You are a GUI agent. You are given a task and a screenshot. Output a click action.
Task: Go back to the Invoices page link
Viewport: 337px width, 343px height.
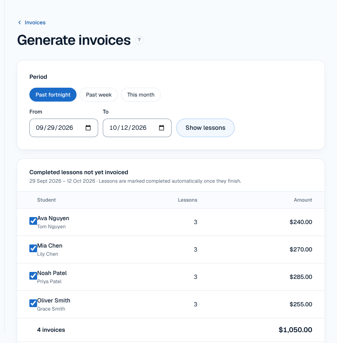(x=35, y=22)
